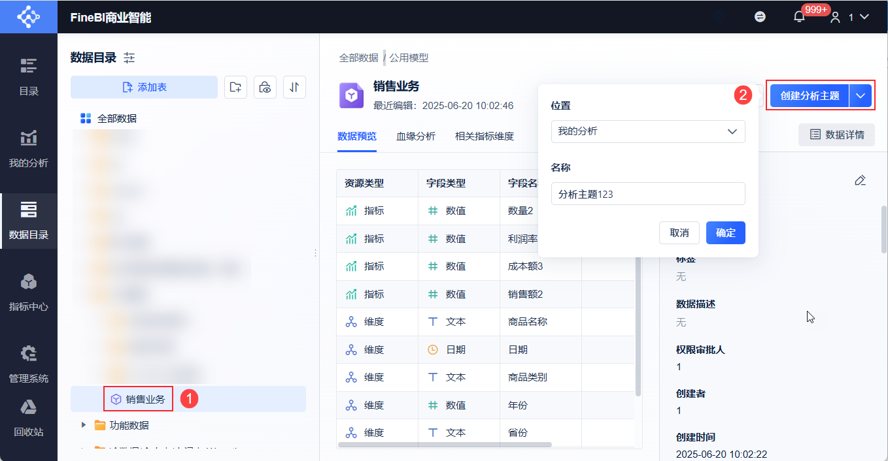Click the notification bell icon
888x461 pixels.
click(x=799, y=17)
